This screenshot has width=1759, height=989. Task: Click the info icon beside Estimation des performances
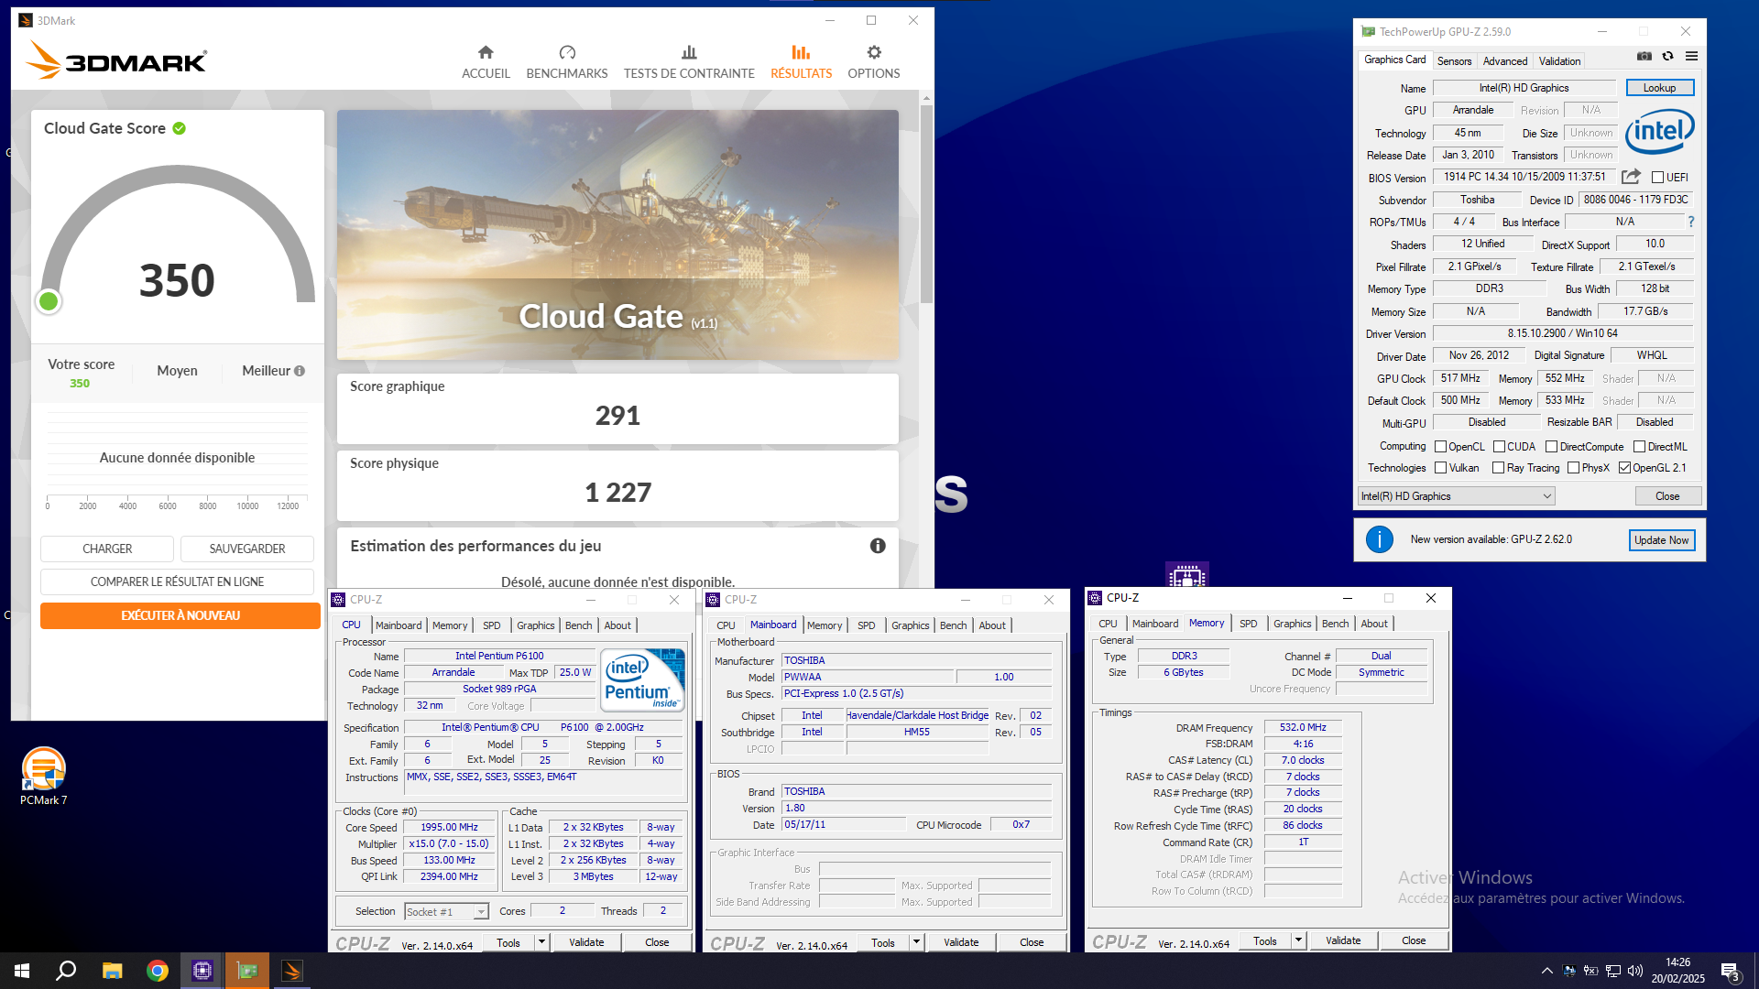(x=878, y=546)
